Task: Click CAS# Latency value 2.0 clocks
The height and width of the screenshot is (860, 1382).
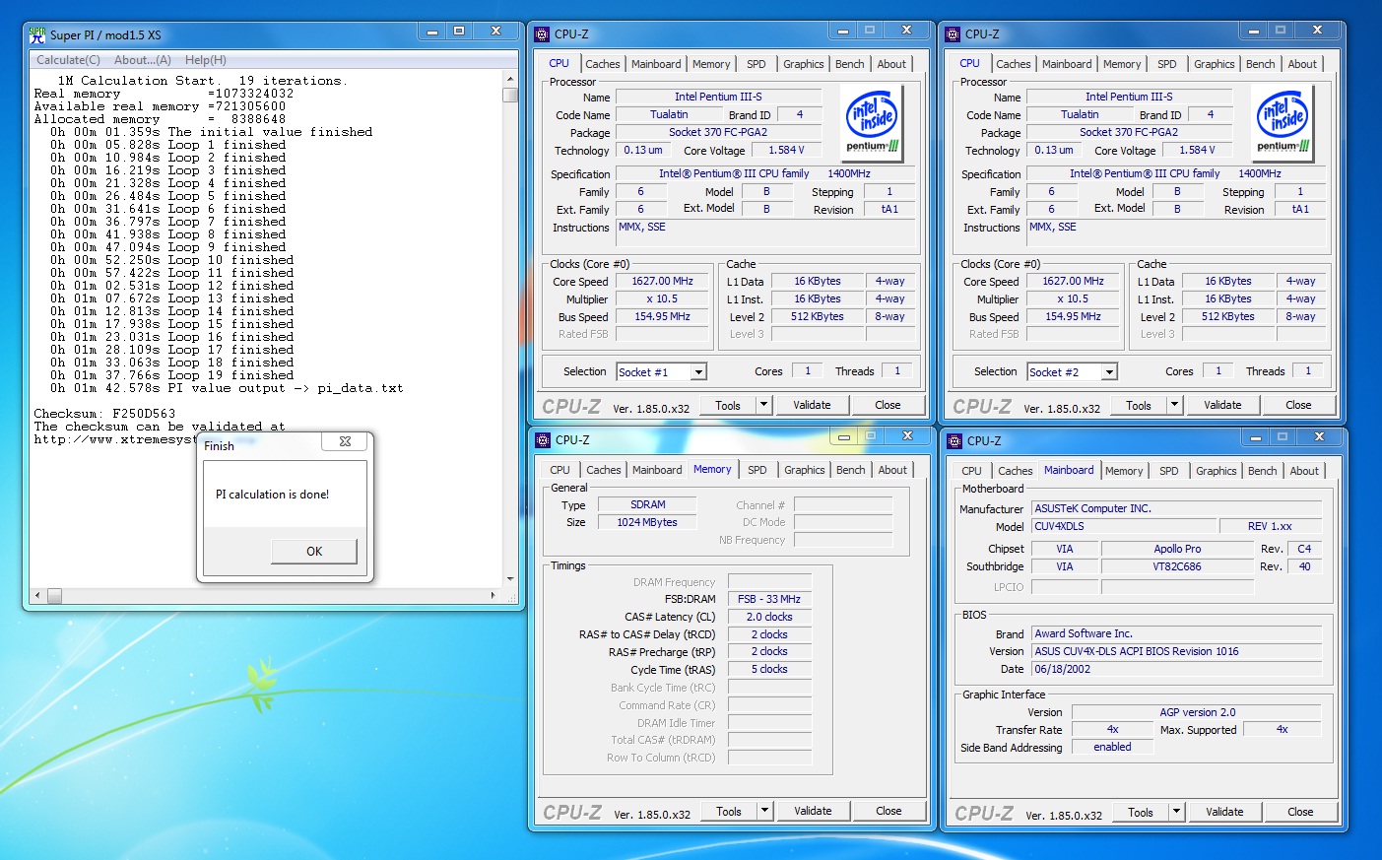Action: [x=769, y=617]
